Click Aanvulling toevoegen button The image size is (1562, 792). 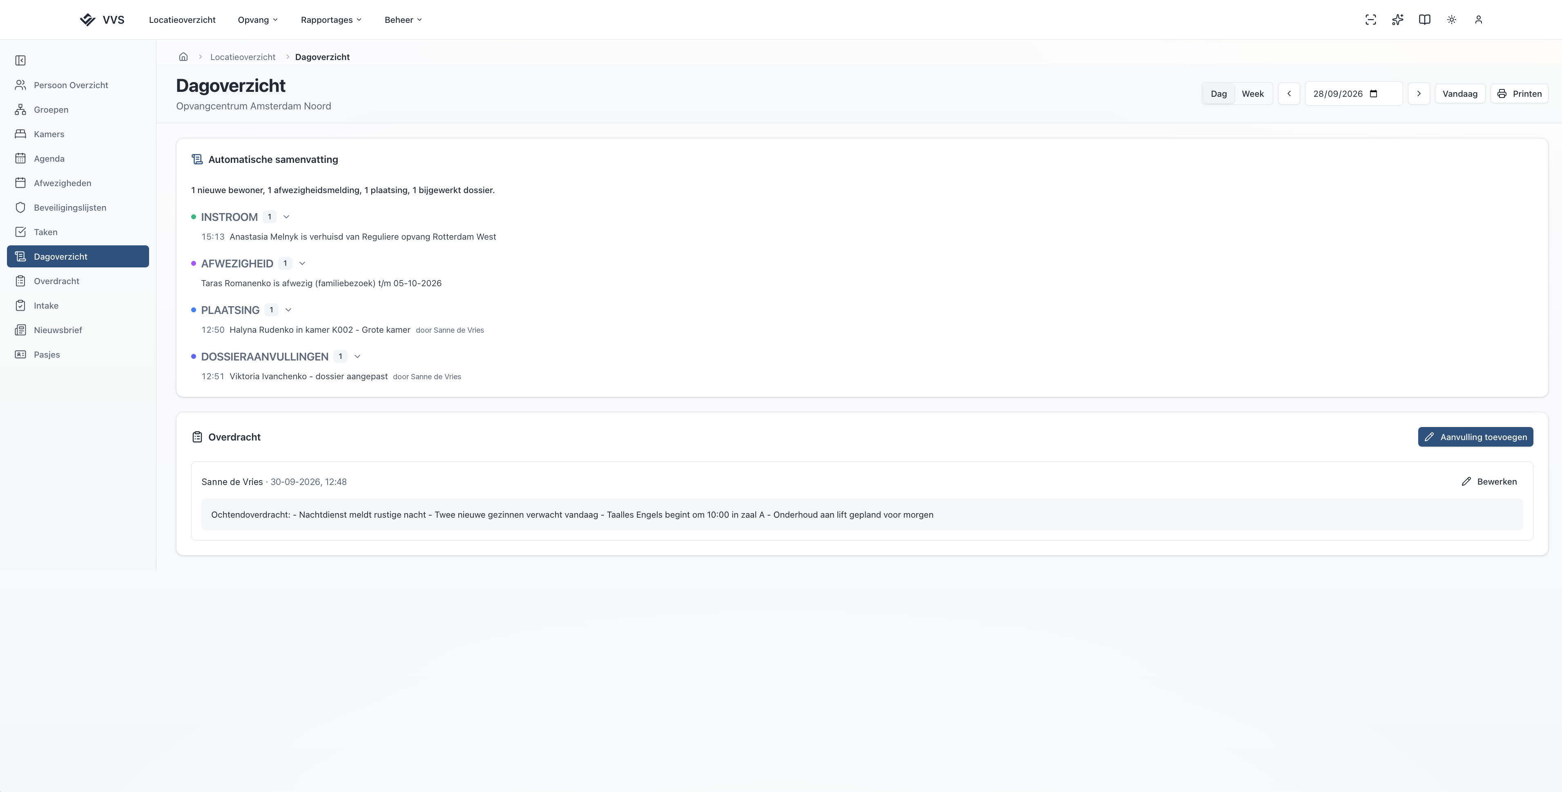[x=1475, y=437]
